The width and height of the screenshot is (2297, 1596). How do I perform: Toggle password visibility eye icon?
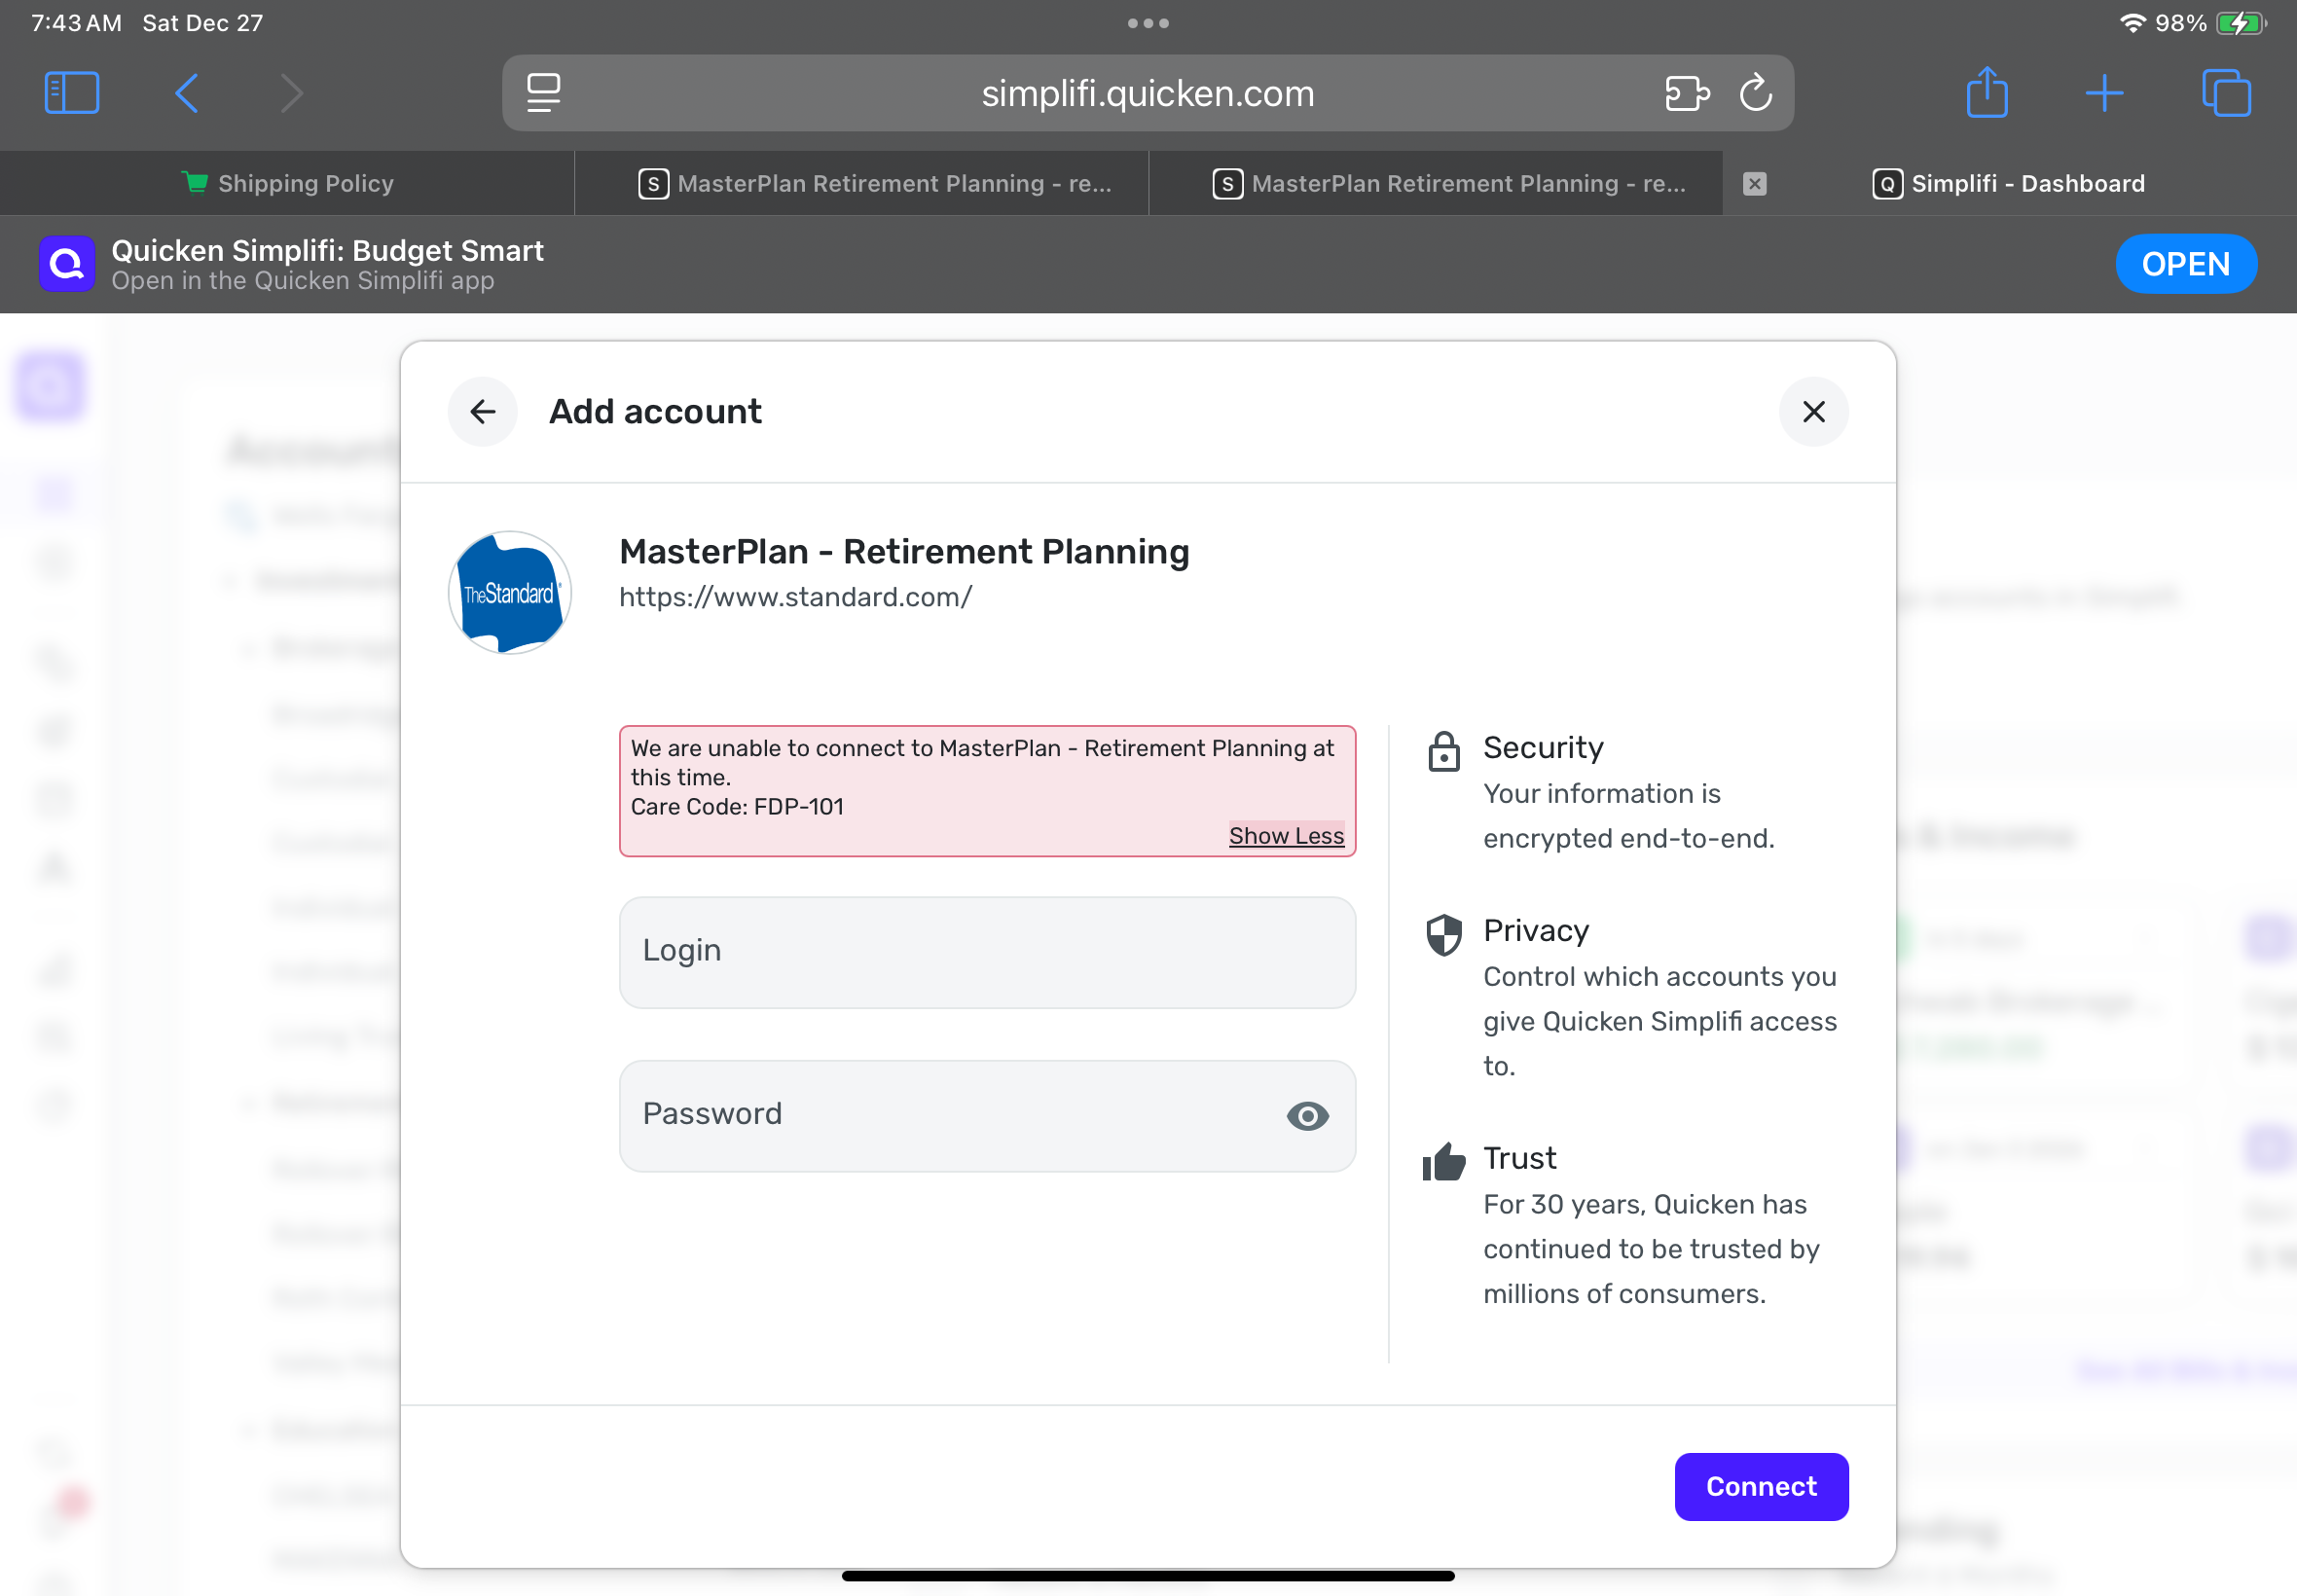coord(1307,1116)
